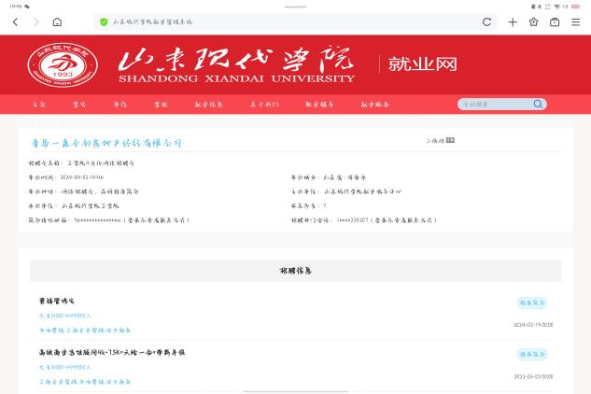Focus the site search input field
The width and height of the screenshot is (591, 394).
pos(495,105)
